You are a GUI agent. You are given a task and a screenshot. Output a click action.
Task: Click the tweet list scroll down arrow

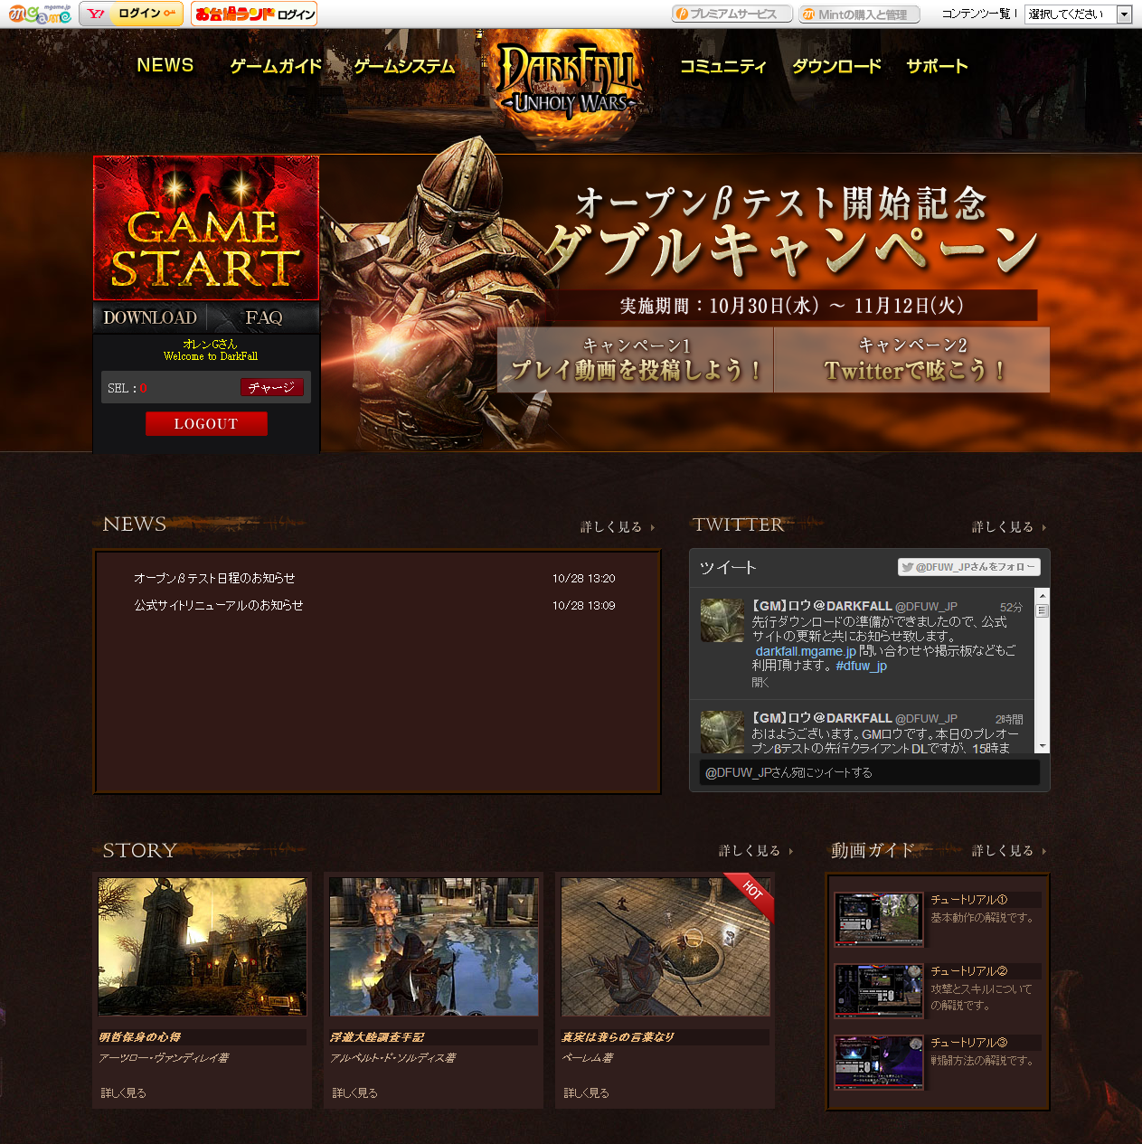[1043, 746]
